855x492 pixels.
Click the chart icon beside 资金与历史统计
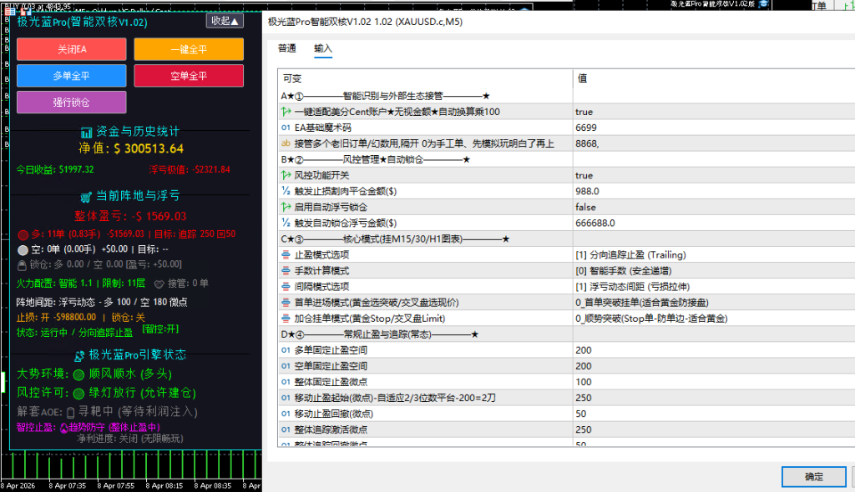[x=86, y=132]
